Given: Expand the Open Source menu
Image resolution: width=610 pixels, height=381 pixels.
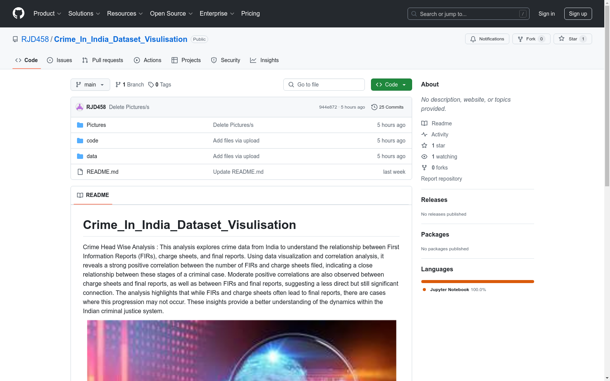Looking at the screenshot, I should coord(172,13).
